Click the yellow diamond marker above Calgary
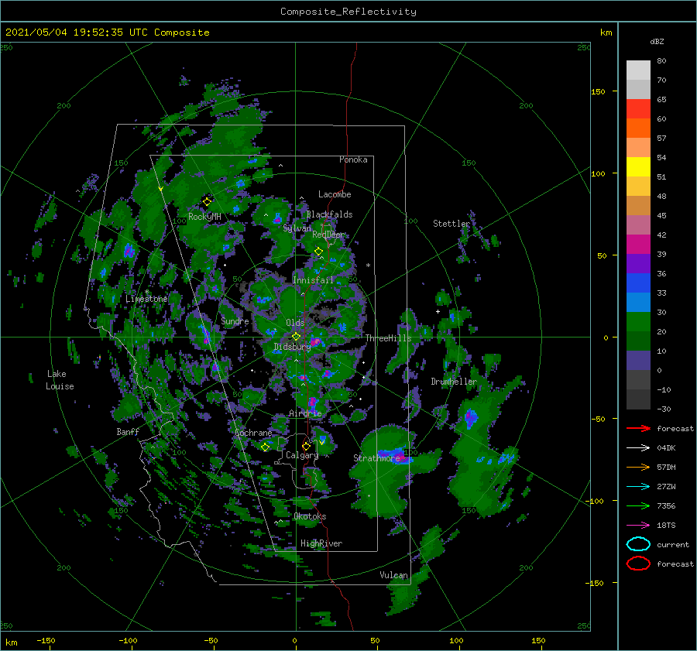Image resolution: width=697 pixels, height=651 pixels. pyautogui.click(x=306, y=446)
